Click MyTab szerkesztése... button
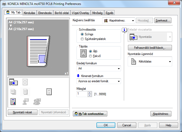This screenshot has height=132, width=182. [x=90, y=114]
